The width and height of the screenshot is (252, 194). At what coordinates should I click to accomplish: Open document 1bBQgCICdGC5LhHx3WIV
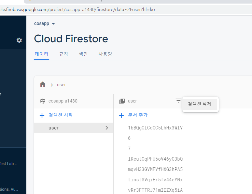click(x=155, y=128)
